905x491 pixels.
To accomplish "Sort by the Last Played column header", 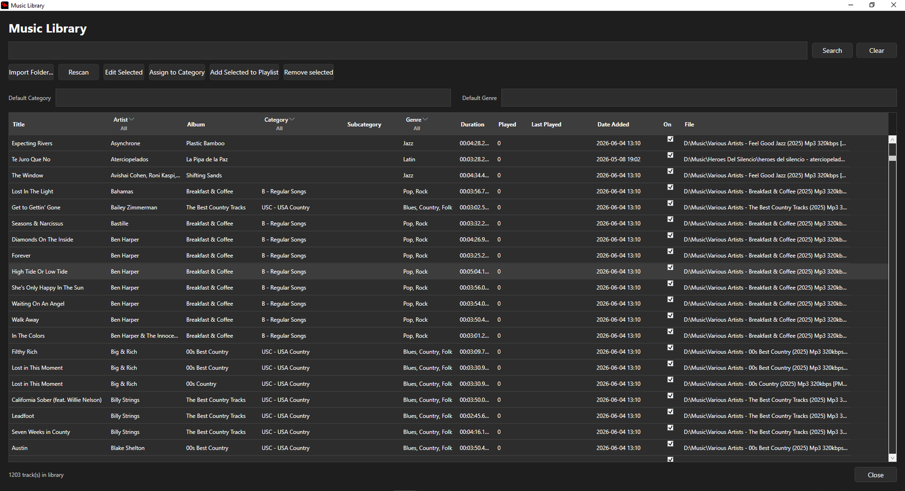I will 546,124.
